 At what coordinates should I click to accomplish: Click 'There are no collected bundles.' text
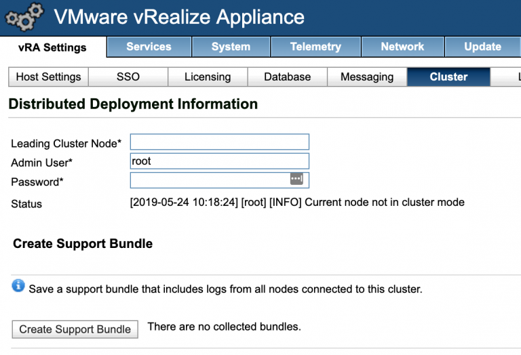pos(225,327)
